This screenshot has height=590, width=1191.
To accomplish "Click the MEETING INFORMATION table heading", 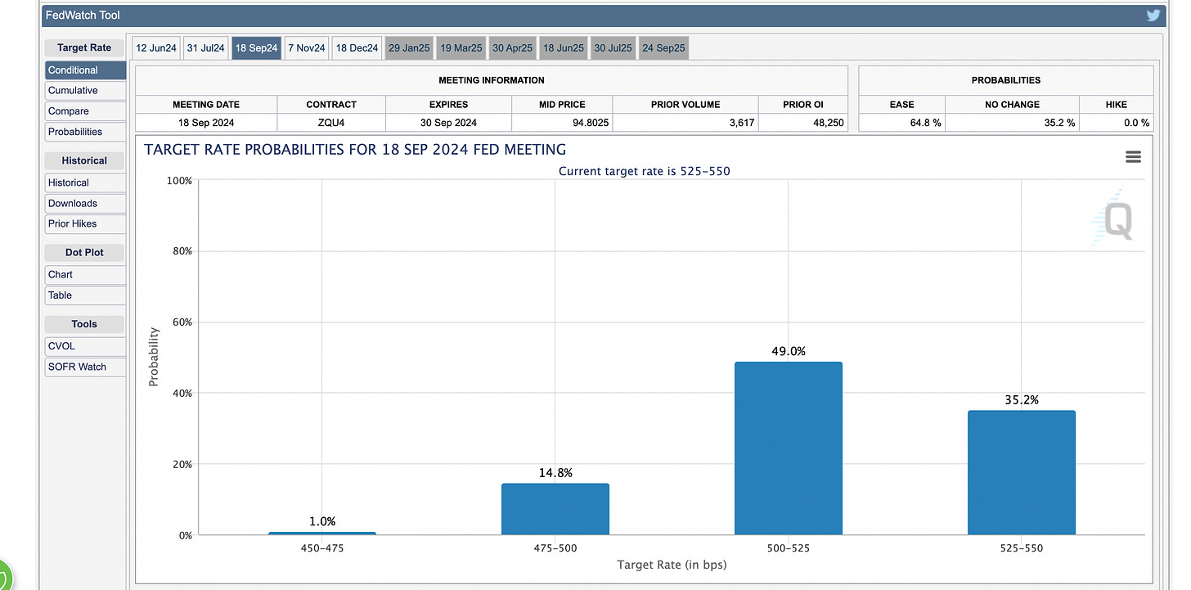I will tap(492, 80).
